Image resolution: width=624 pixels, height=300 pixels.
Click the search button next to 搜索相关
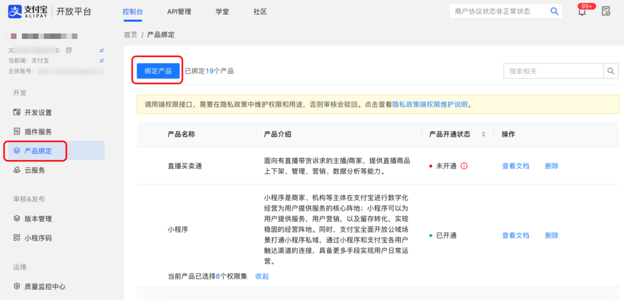point(611,71)
